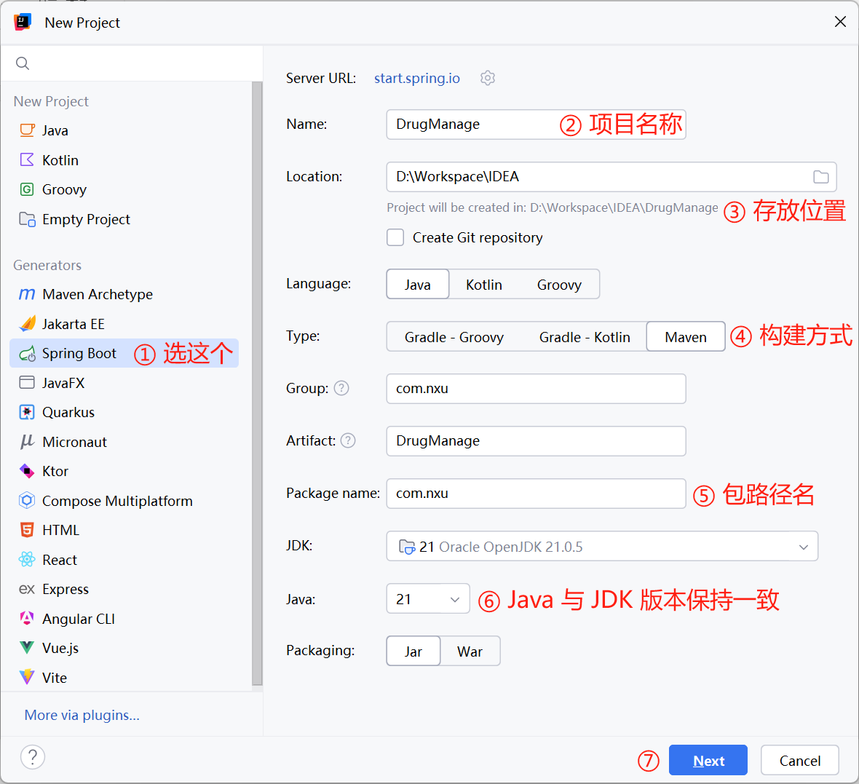The image size is (859, 784).
Task: Click the Cancel button
Action: 800,761
